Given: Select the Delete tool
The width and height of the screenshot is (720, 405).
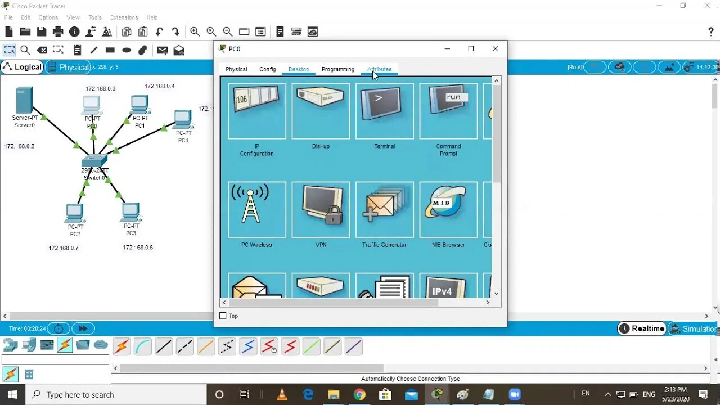Looking at the screenshot, I should click(x=42, y=50).
